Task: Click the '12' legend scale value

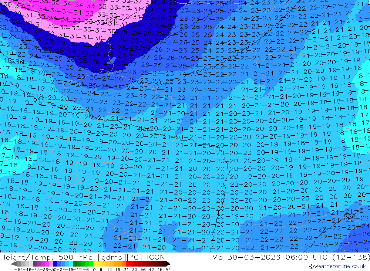Action: pos(110,270)
